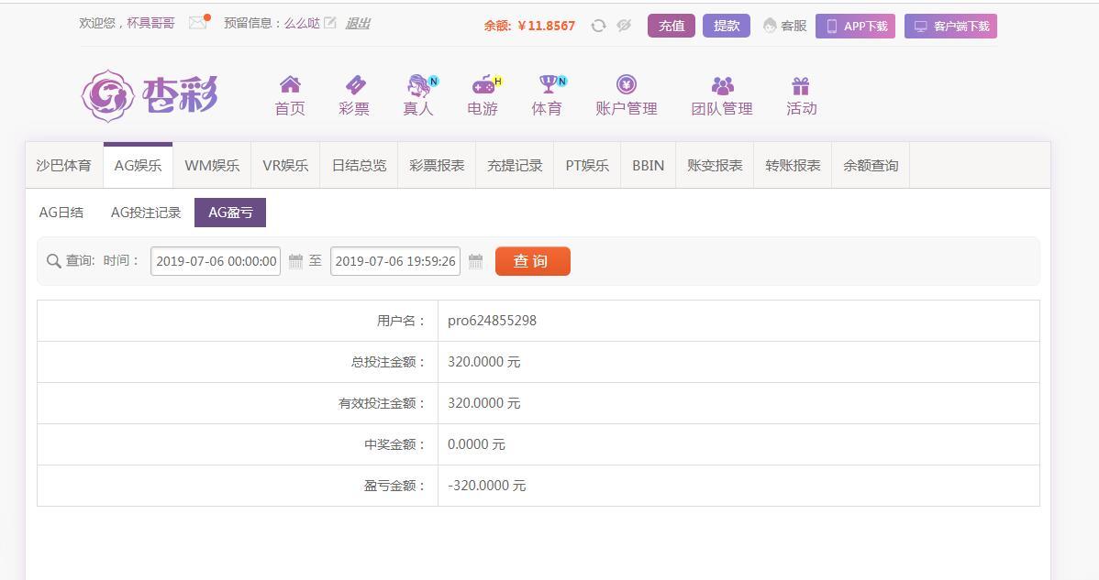This screenshot has height=580, width=1099.
Task: Open the 彩票 lottery ticket icon
Action: point(354,85)
